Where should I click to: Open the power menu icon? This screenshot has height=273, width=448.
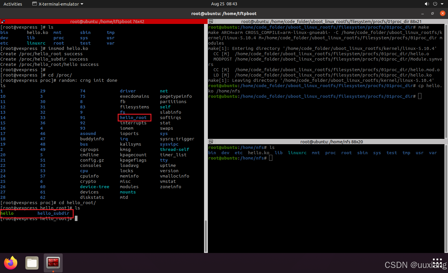[435, 4]
